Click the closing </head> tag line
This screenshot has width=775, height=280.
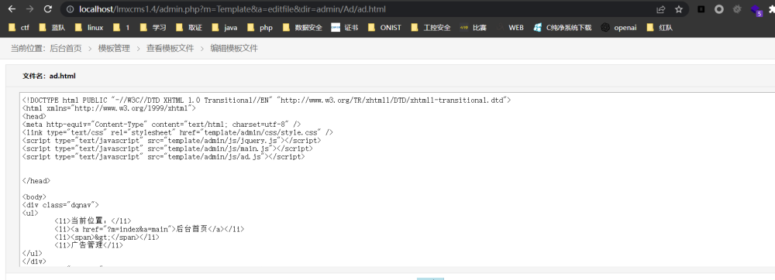point(36,181)
